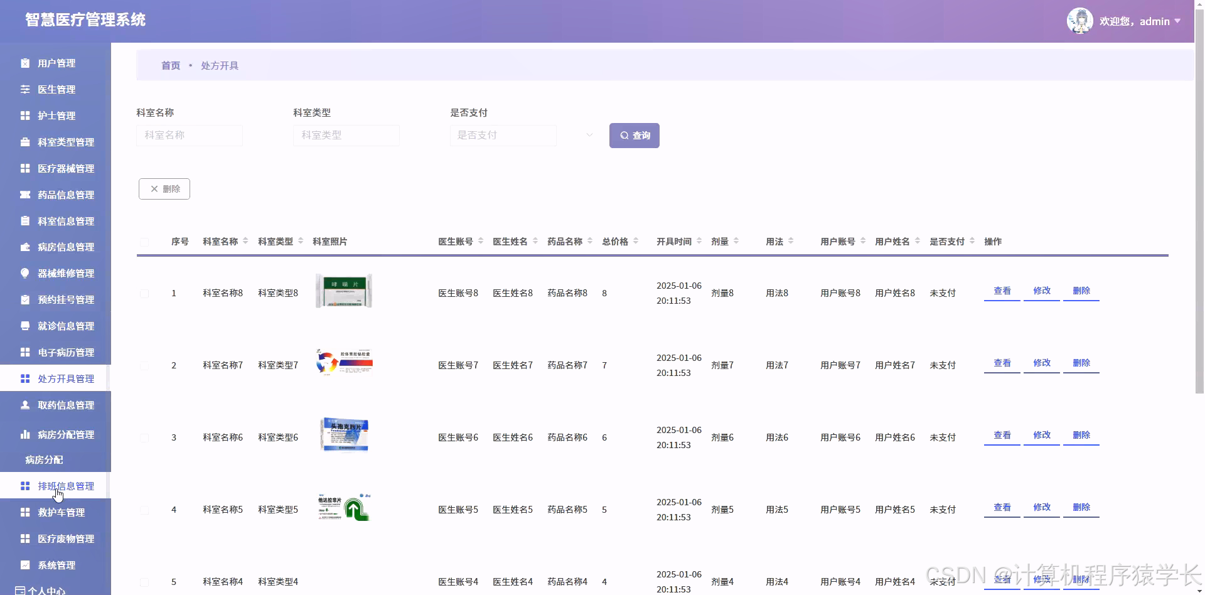Click 修改 for 科室名称8 row

point(1042,291)
